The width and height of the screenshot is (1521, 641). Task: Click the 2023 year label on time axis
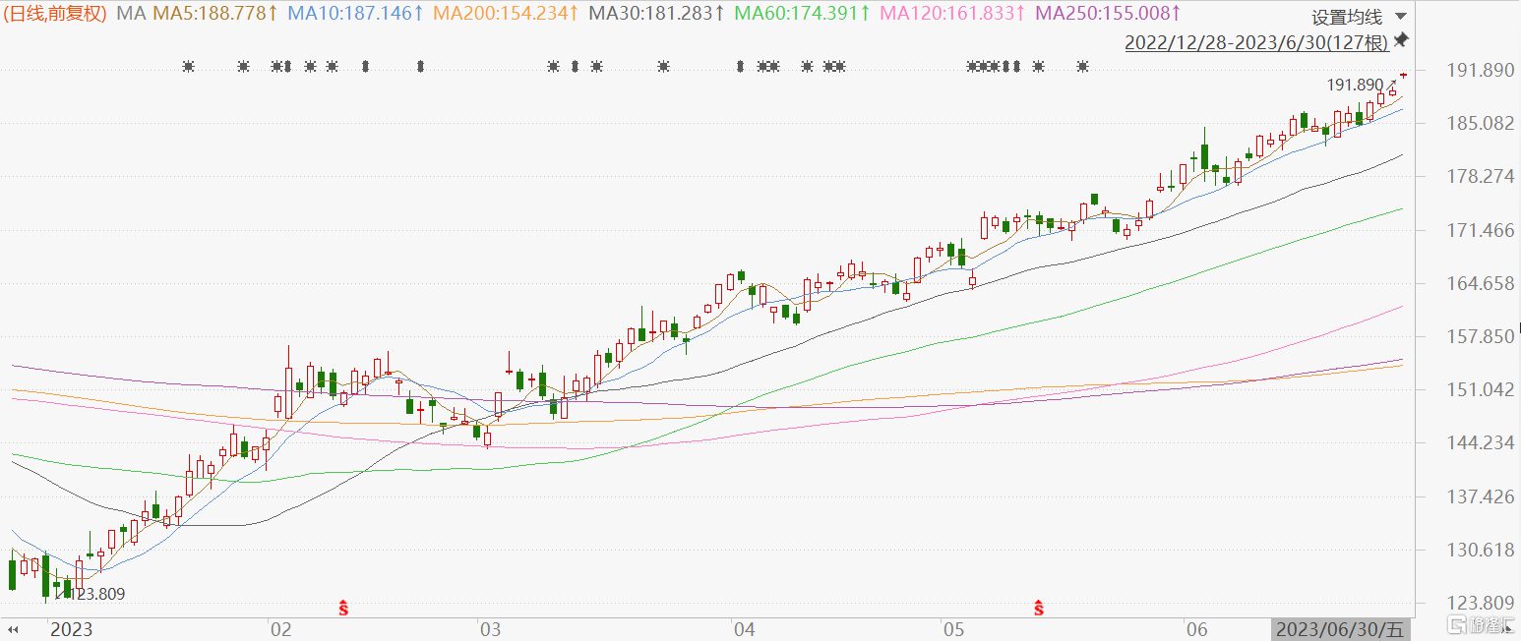71,630
